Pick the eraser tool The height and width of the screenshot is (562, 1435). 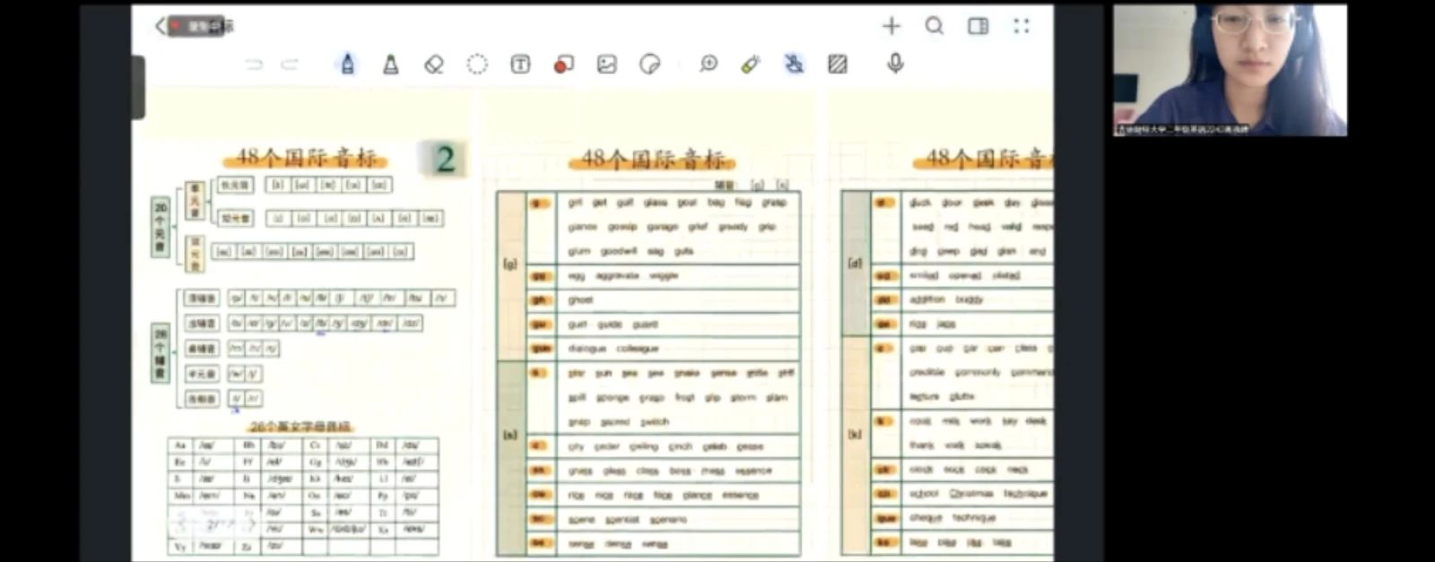click(x=434, y=64)
